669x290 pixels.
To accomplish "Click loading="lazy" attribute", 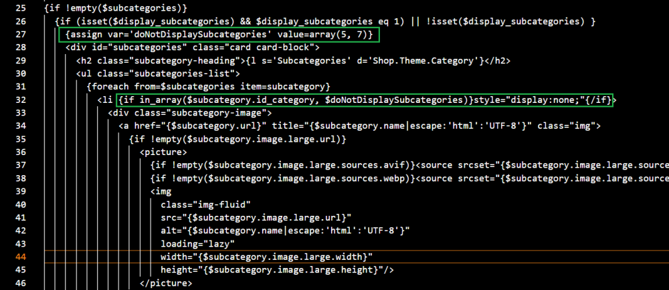I will tap(197, 244).
